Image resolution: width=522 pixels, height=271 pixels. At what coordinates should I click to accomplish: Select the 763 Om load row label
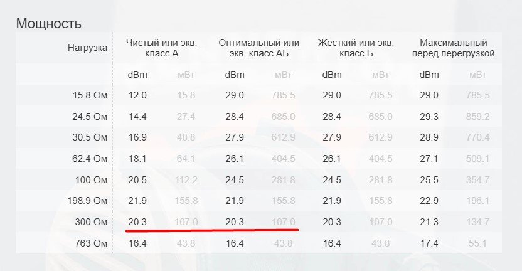91,243
